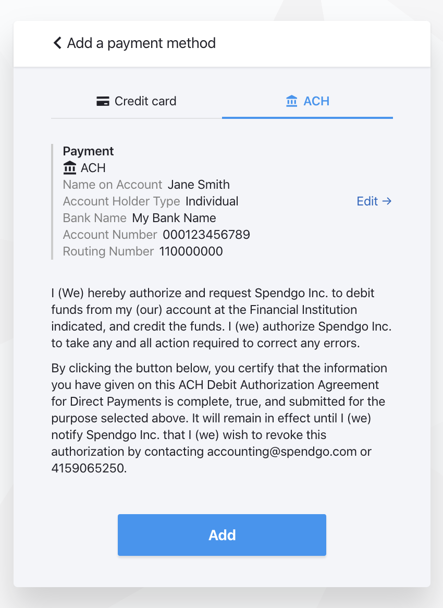Click the account number 000123456789
This screenshot has width=443, height=608.
coord(206,235)
